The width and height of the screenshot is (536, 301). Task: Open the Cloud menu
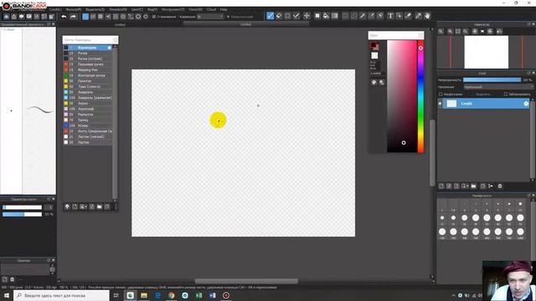(211, 9)
